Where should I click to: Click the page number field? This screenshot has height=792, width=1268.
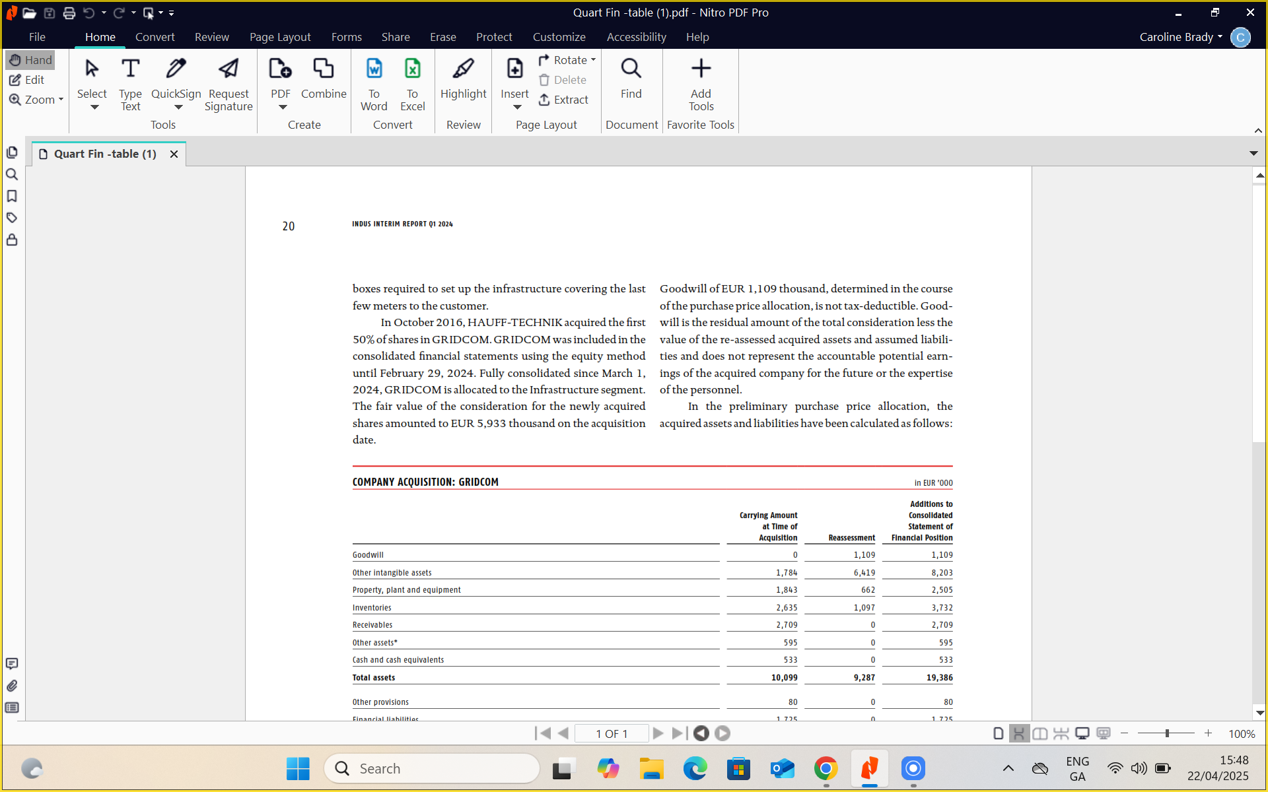pos(612,733)
